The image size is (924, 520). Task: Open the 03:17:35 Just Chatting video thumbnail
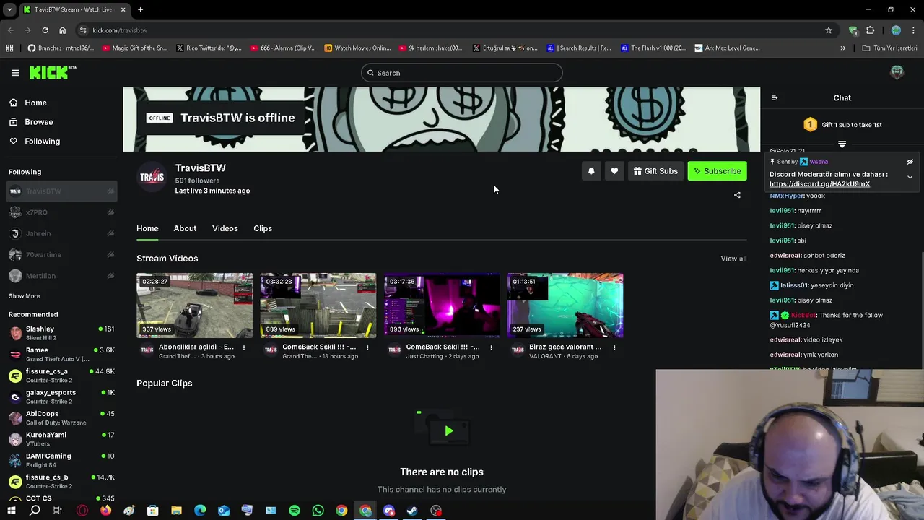(x=442, y=305)
